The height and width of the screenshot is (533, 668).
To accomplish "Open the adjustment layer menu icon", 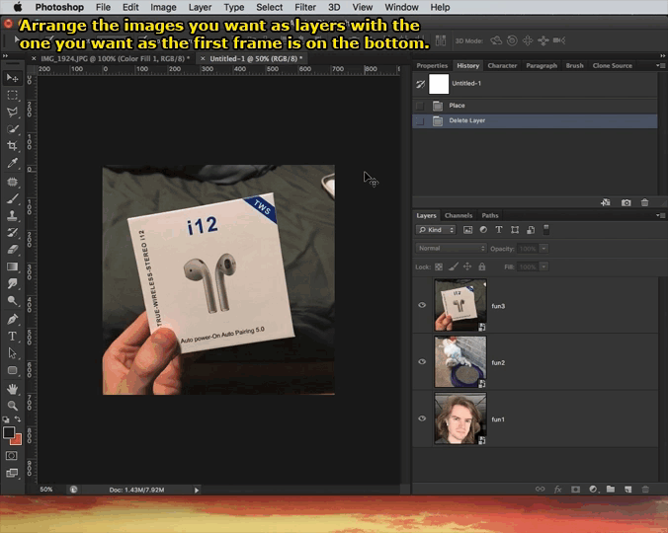I will click(x=593, y=490).
